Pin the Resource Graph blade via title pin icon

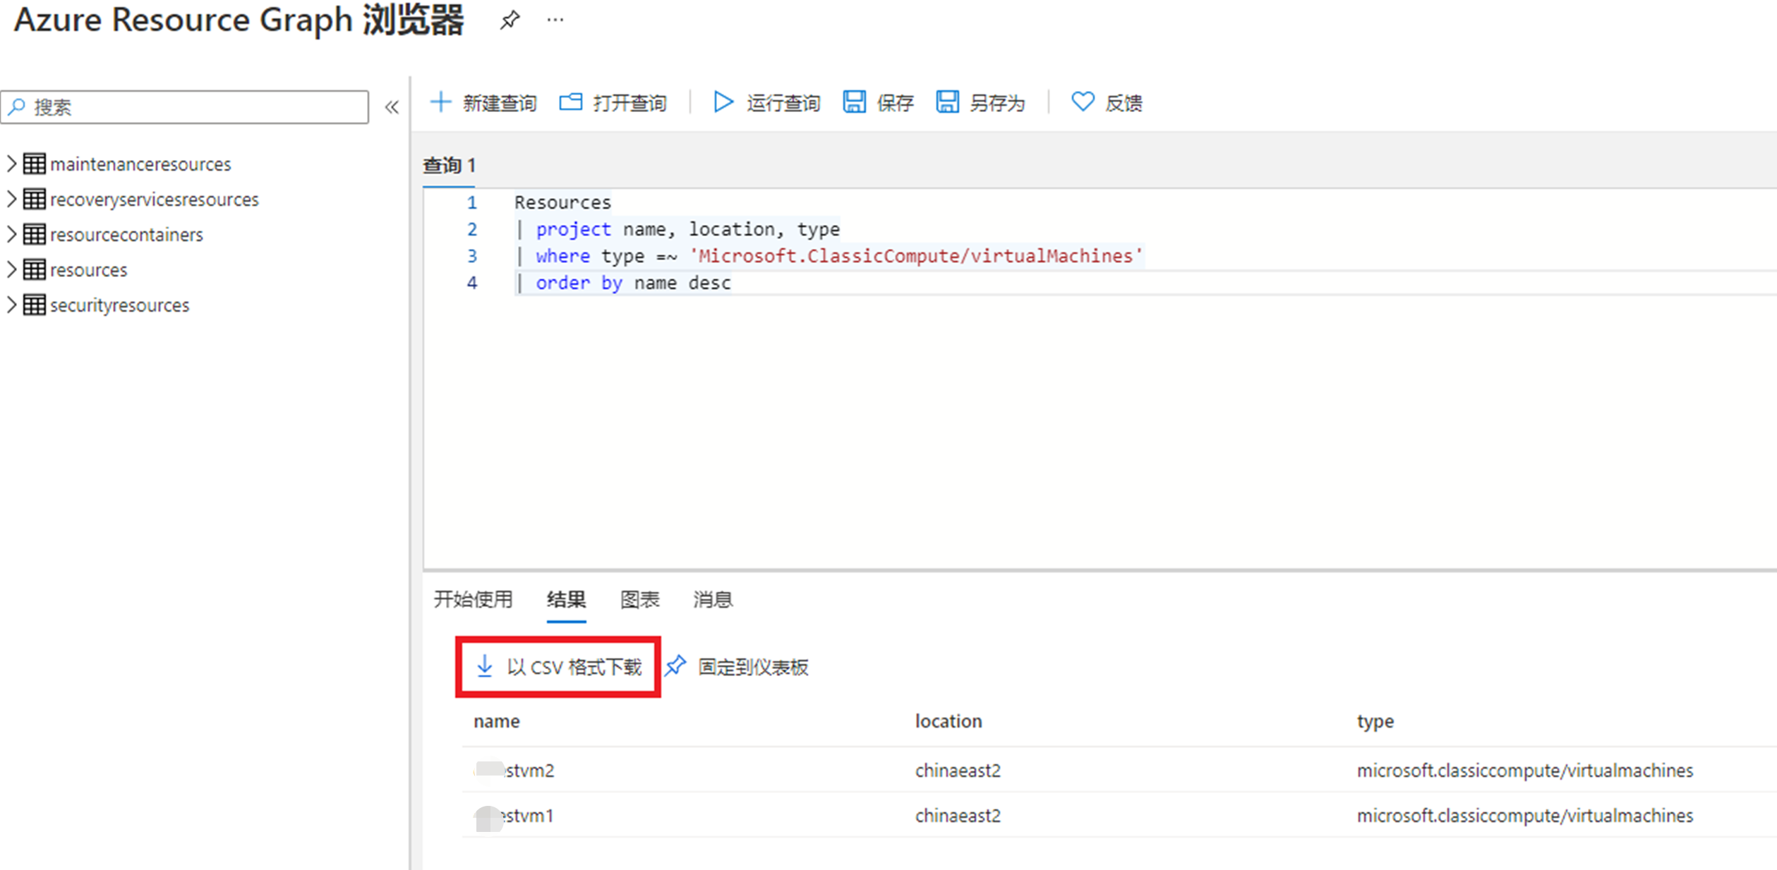[510, 20]
